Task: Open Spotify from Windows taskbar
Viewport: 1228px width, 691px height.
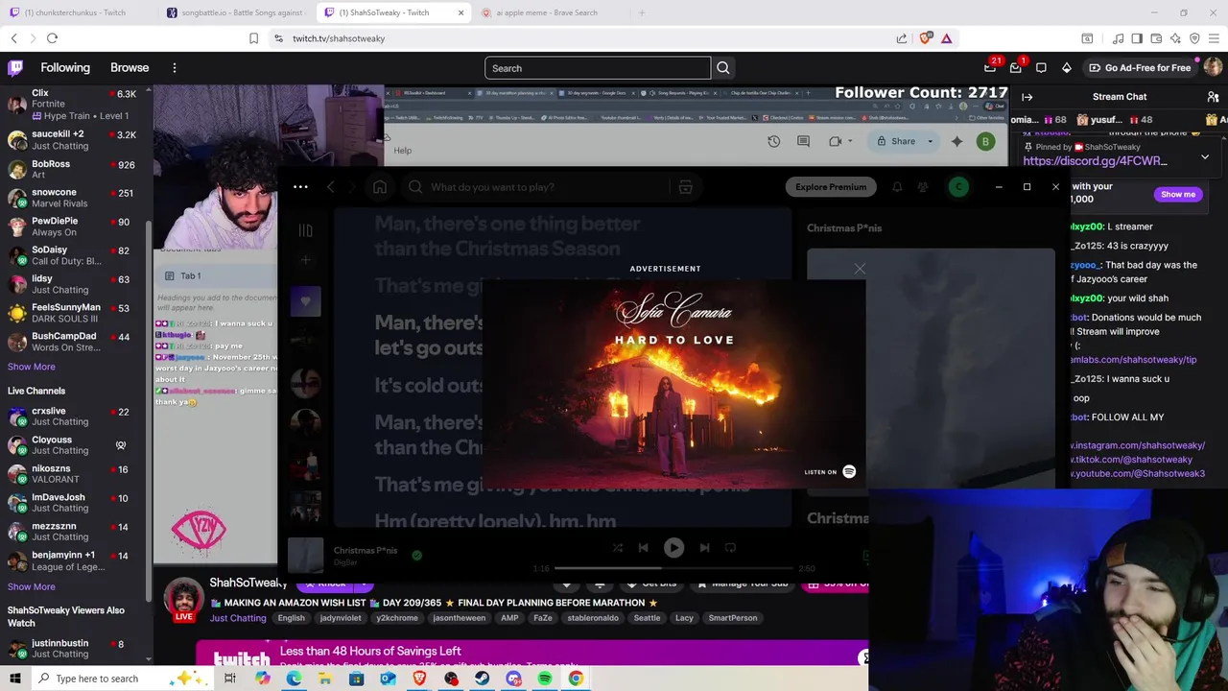Action: 544,679
